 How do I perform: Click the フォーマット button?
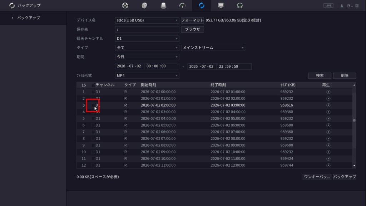coord(192,20)
